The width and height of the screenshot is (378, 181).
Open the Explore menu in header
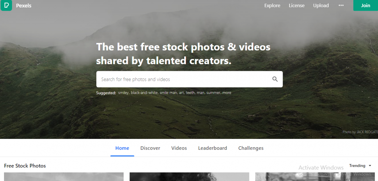[272, 6]
